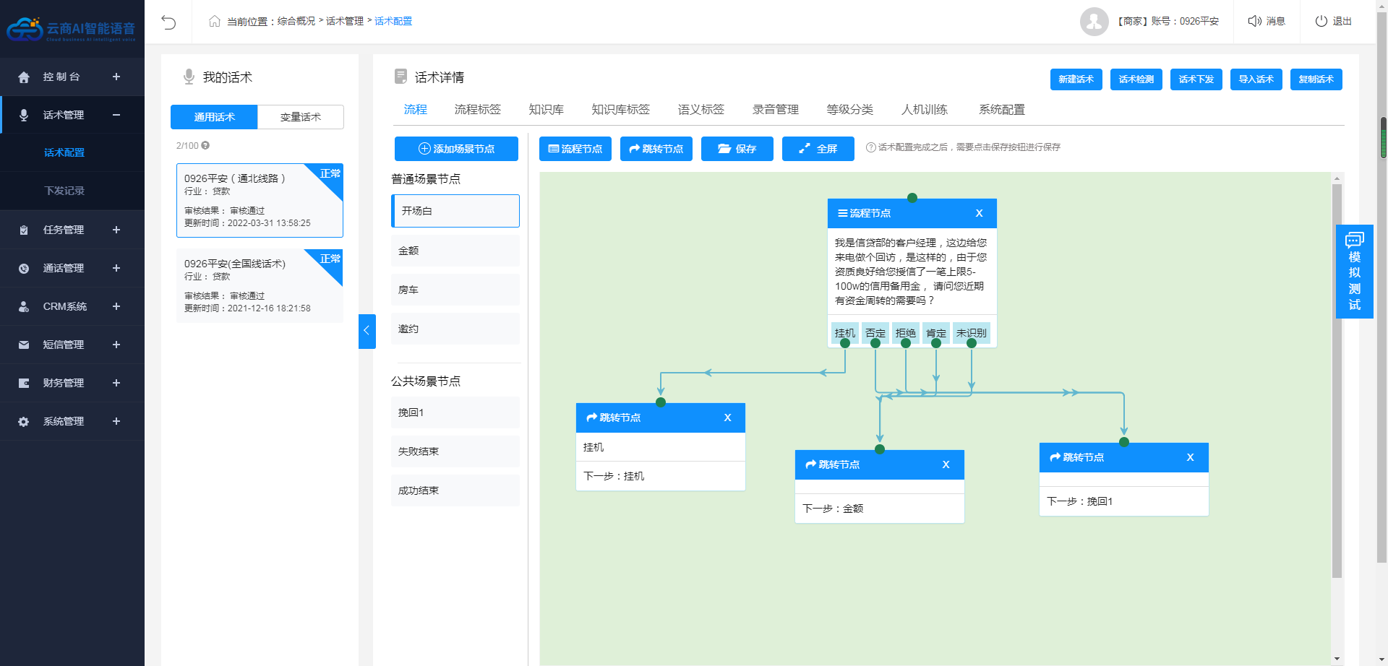Close the top 流程节点 card with X
Screen dimensions: 1388x666
pos(979,213)
